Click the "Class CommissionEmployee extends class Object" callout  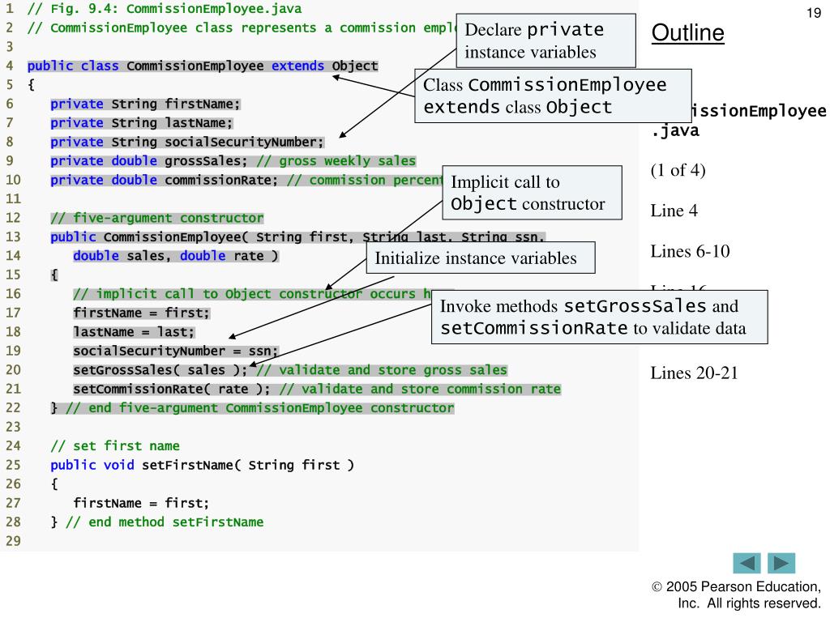(553, 96)
